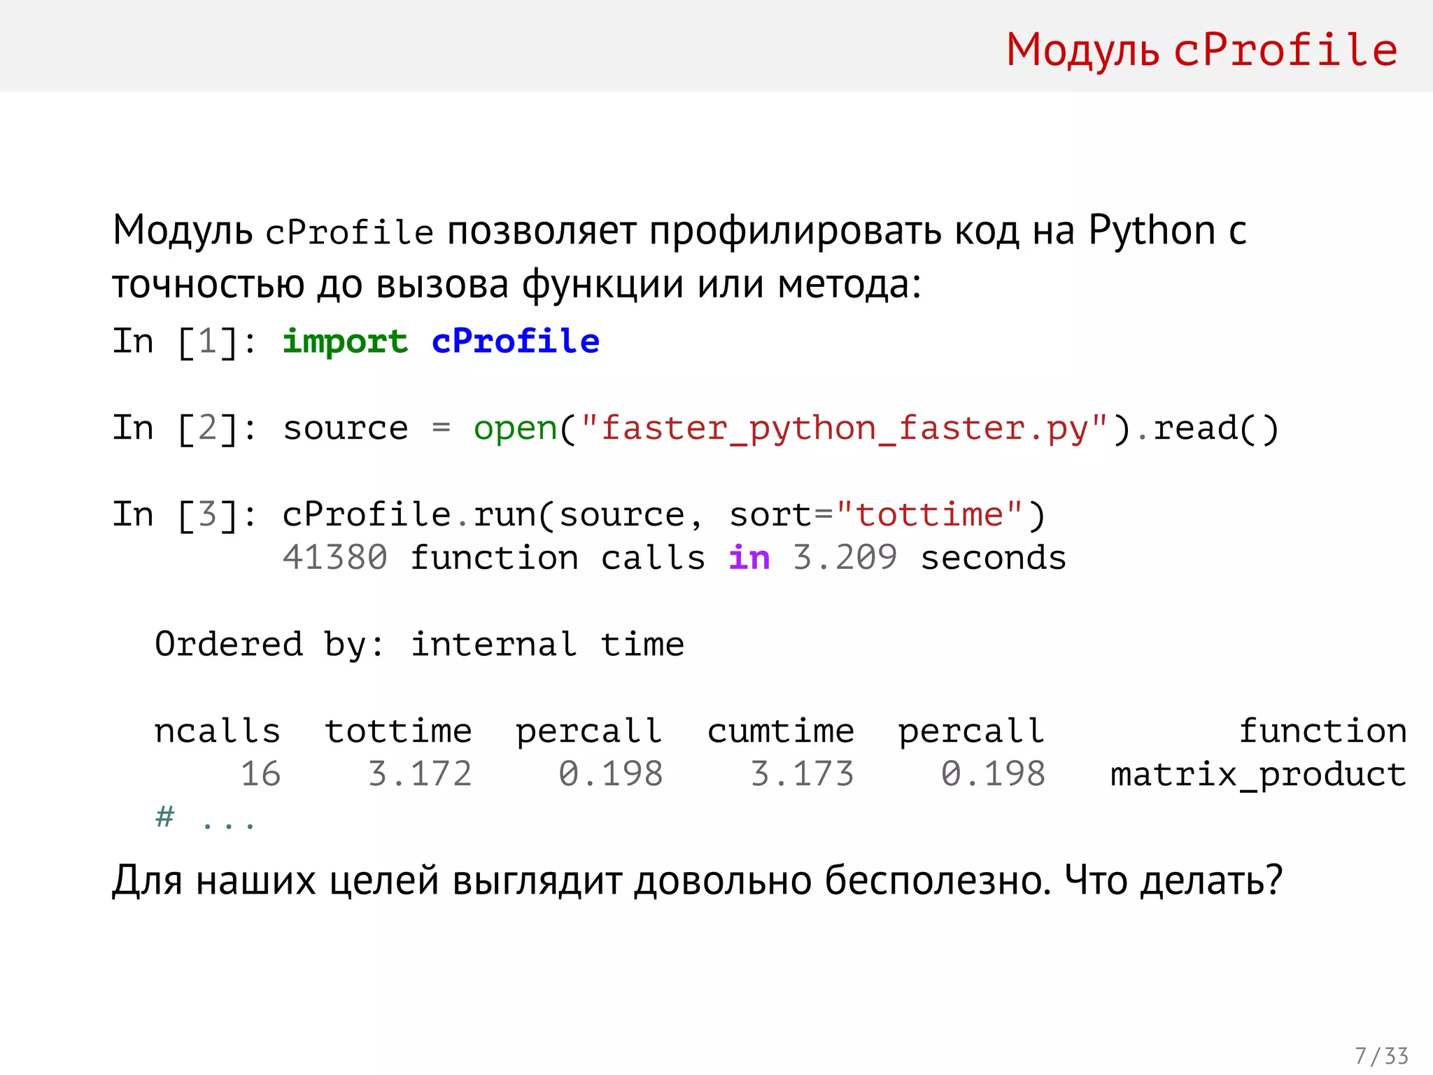Click the second 'percall' column header
The image size is (1433, 1075).
(972, 732)
